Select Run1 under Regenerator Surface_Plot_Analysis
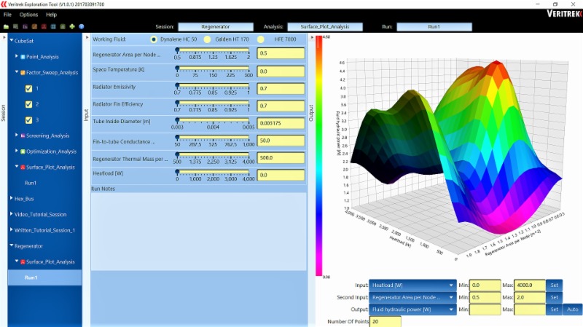Viewport: 583px width, 327px height. pos(44,277)
